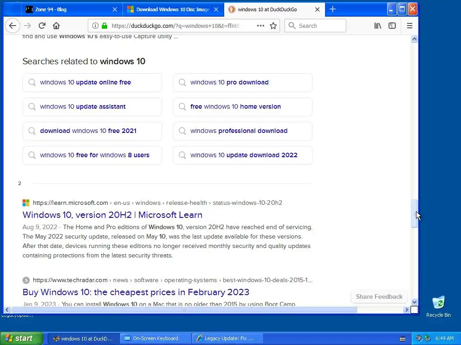Show site information icon in address bar
The width and height of the screenshot is (461, 345).
tap(95, 26)
